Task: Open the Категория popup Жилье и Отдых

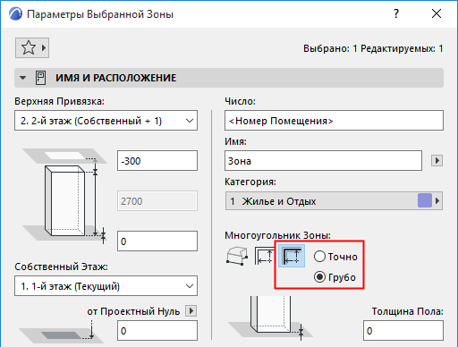Action: [334, 201]
